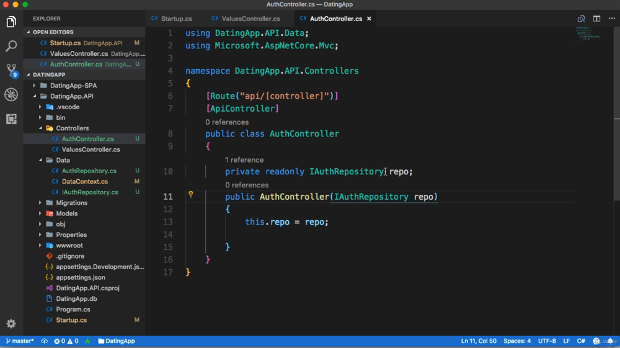The width and height of the screenshot is (620, 348).
Task: Click '0 references' above AuthController class
Action: pos(227,122)
